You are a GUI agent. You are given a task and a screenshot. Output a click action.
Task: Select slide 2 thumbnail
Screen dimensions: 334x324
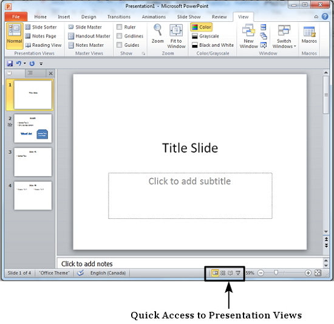point(33,128)
